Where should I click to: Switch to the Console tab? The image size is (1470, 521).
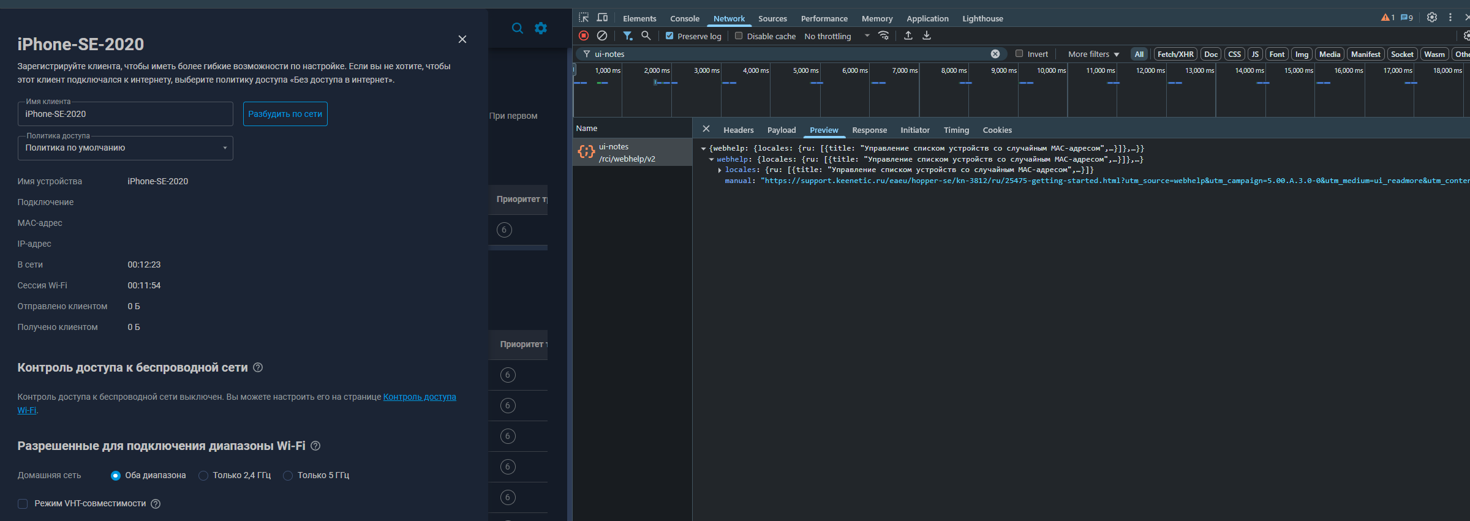(684, 18)
